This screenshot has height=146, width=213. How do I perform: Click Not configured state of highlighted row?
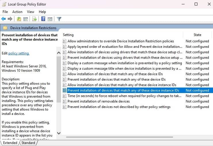point(197,90)
